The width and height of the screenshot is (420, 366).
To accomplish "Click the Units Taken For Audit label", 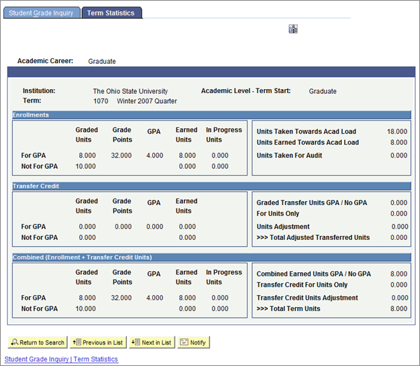I will click(x=289, y=156).
